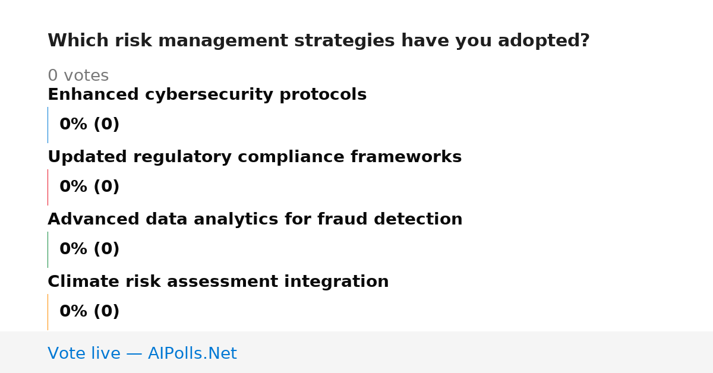713x373 pixels.
Task: Click 0% (0) under Updated regulatory compliance
Action: click(89, 187)
